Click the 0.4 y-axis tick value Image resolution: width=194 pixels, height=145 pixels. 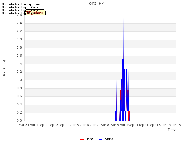click(x=19, y=104)
